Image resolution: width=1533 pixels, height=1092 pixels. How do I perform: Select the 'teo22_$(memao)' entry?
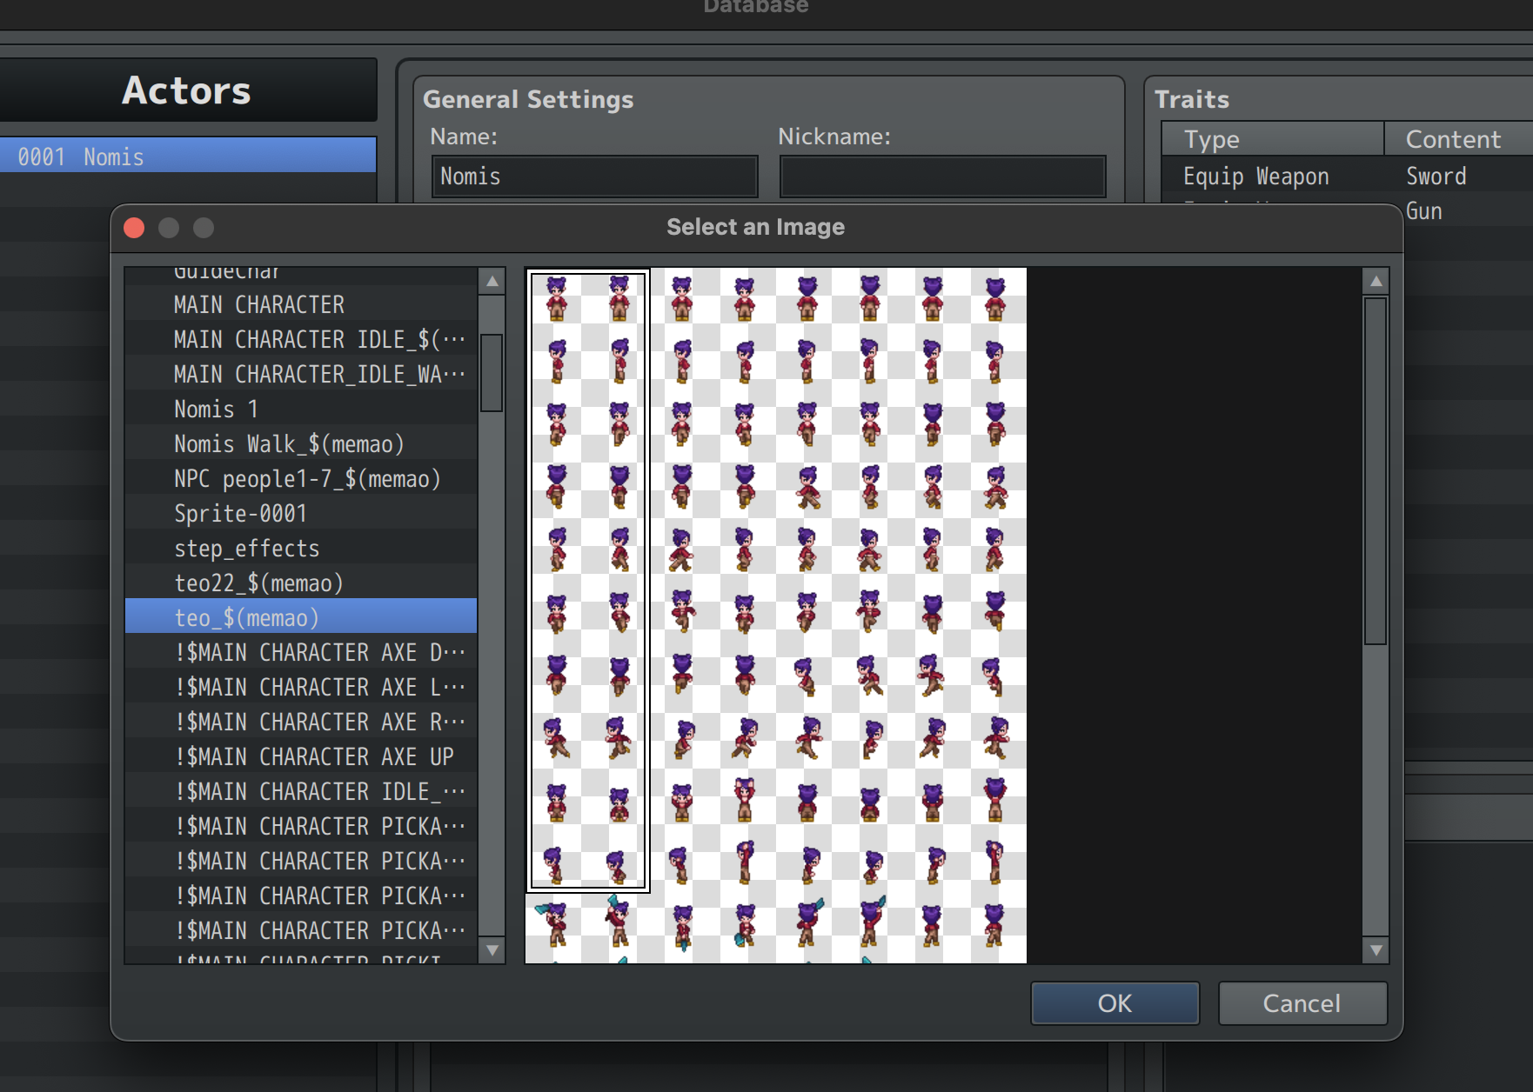[301, 583]
